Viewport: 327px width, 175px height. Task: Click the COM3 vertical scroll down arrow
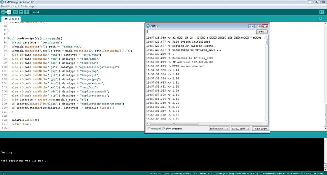pos(267,120)
